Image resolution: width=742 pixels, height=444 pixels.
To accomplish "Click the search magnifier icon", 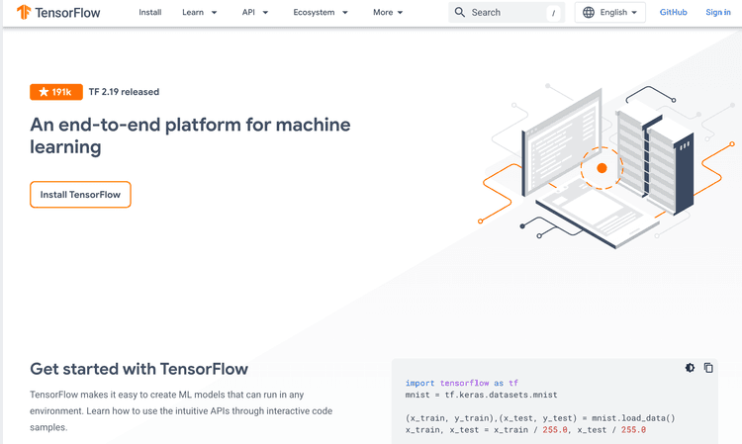I will tap(459, 12).
